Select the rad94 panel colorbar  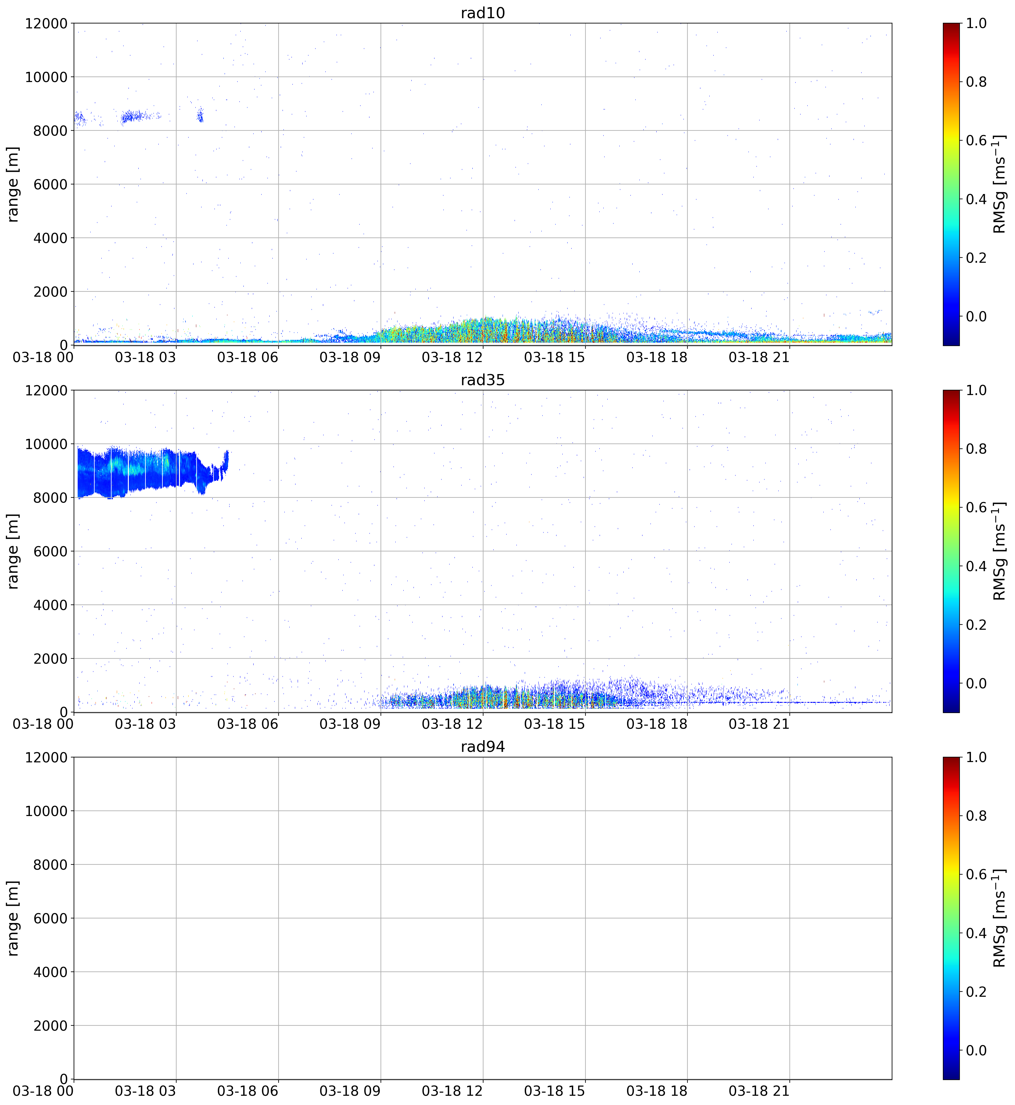951,918
